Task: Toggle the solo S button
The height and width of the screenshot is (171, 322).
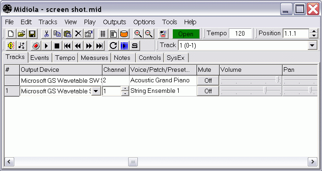Action: (135, 46)
